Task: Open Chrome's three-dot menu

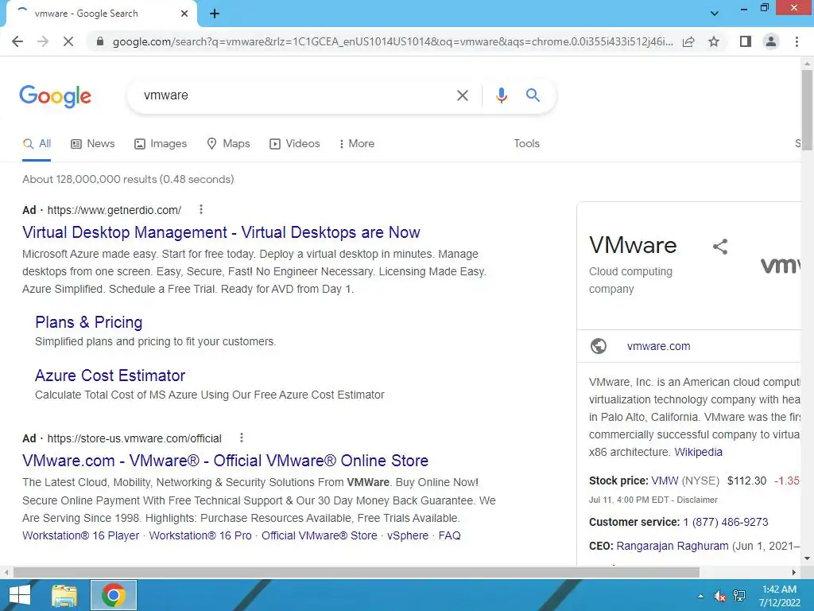Action: [x=797, y=41]
